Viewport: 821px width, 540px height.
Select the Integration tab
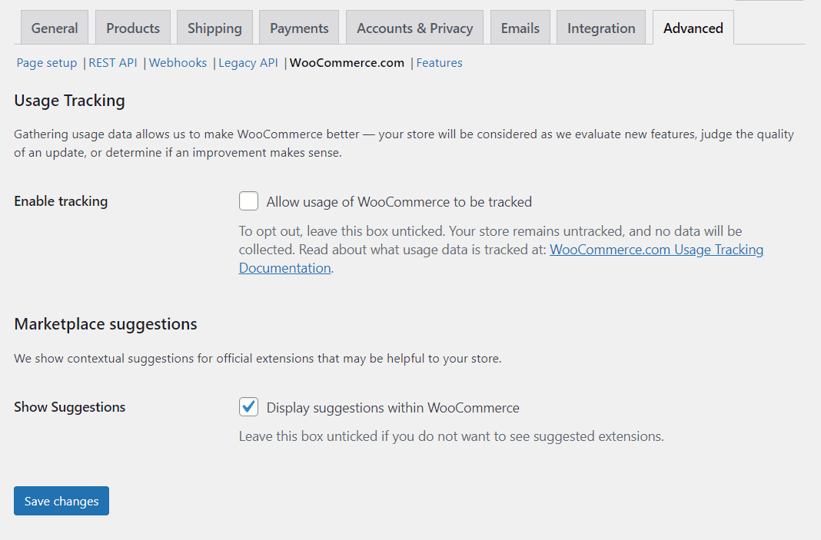point(600,27)
